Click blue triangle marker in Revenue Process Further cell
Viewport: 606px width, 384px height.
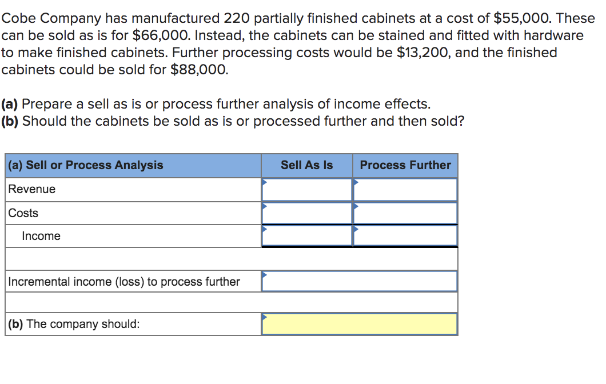[x=356, y=182]
